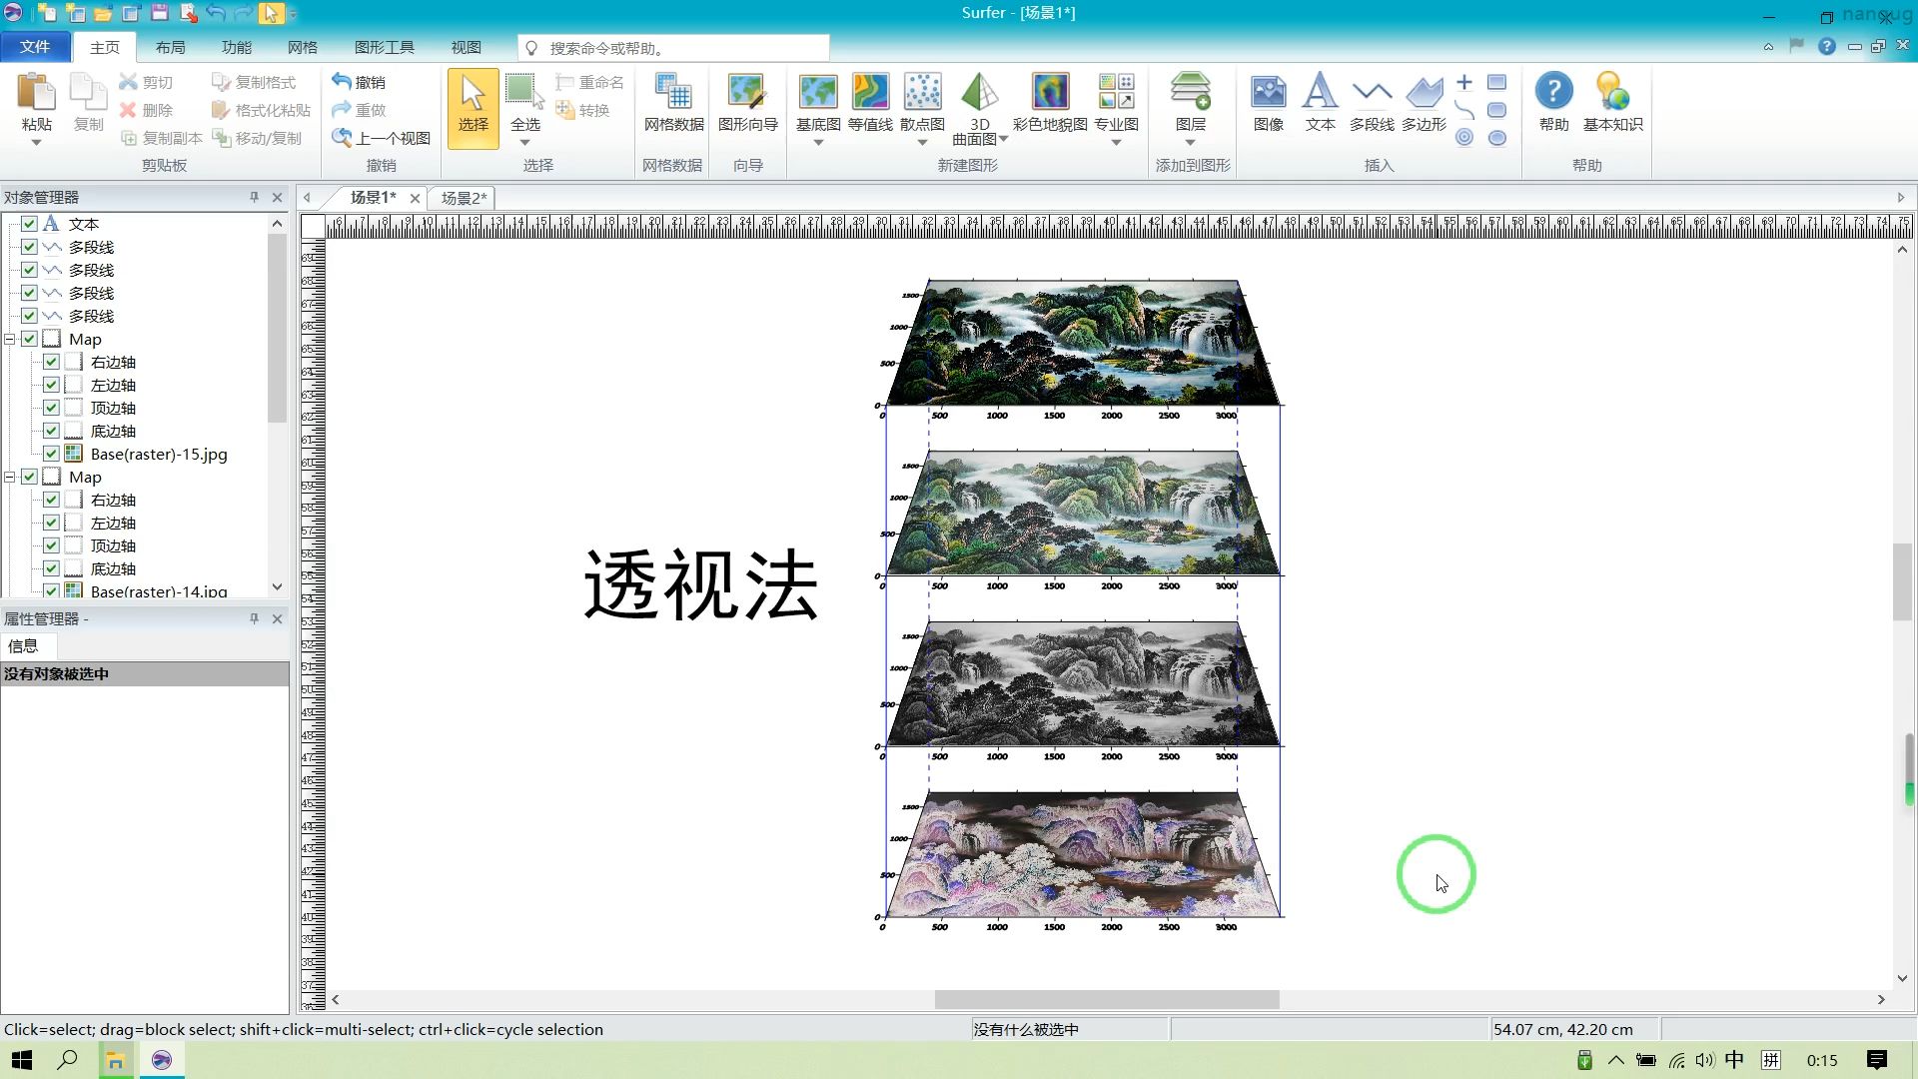Open the 3D曲面图 dropdown arrow
This screenshot has width=1918, height=1079.
tap(1003, 140)
